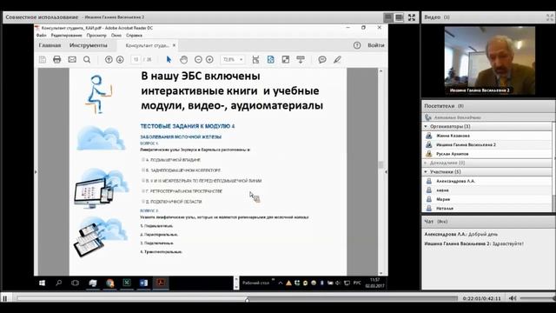Click the second layout view icon in share bar
Screen dimensions: 556x313
400,17
